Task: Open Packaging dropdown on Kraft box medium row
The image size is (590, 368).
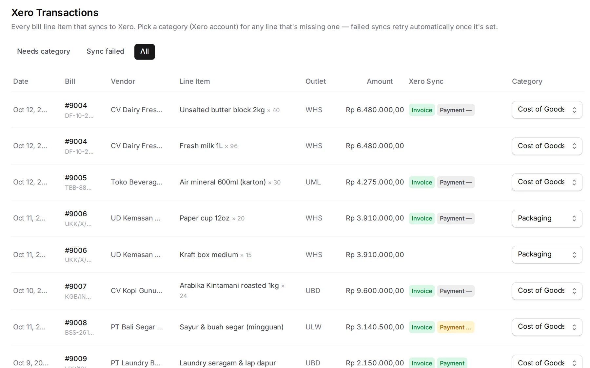Action: coord(547,254)
